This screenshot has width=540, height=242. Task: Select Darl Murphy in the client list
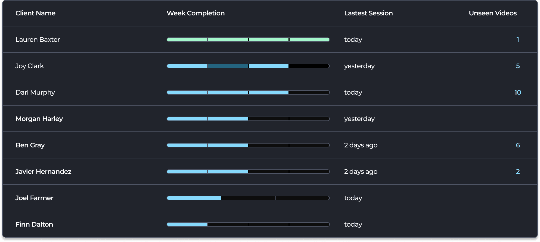pyautogui.click(x=35, y=92)
